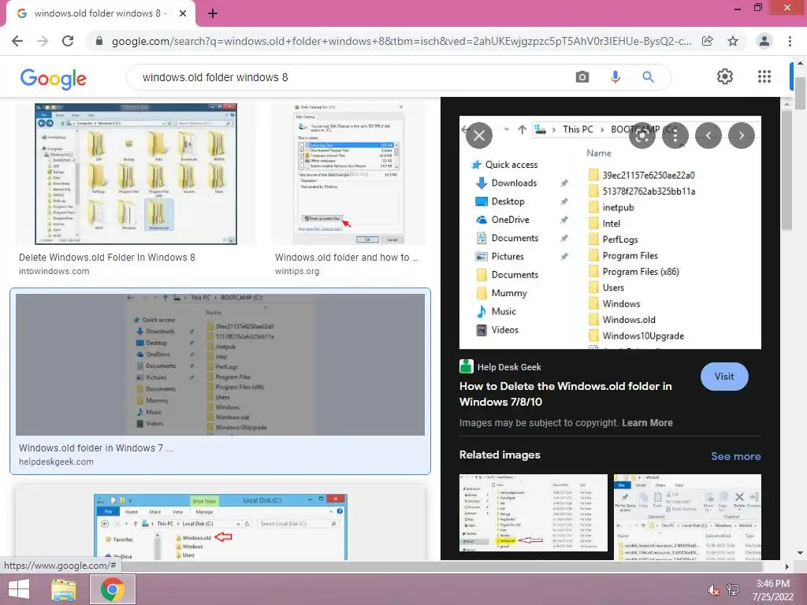Click the address bar URL
The height and width of the screenshot is (605, 807).
(x=401, y=41)
